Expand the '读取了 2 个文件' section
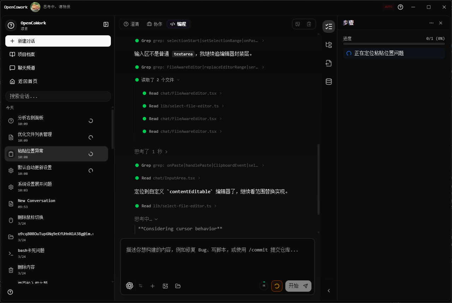The width and height of the screenshot is (452, 303). click(x=178, y=80)
